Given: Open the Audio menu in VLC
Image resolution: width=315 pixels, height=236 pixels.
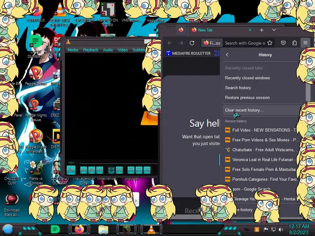Looking at the screenshot, I should pyautogui.click(x=108, y=50).
